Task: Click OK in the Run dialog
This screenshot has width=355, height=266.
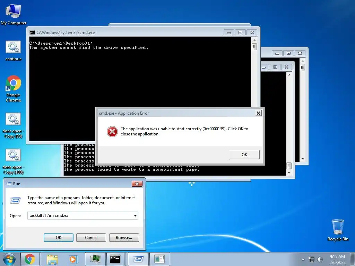Action: [x=58, y=238]
